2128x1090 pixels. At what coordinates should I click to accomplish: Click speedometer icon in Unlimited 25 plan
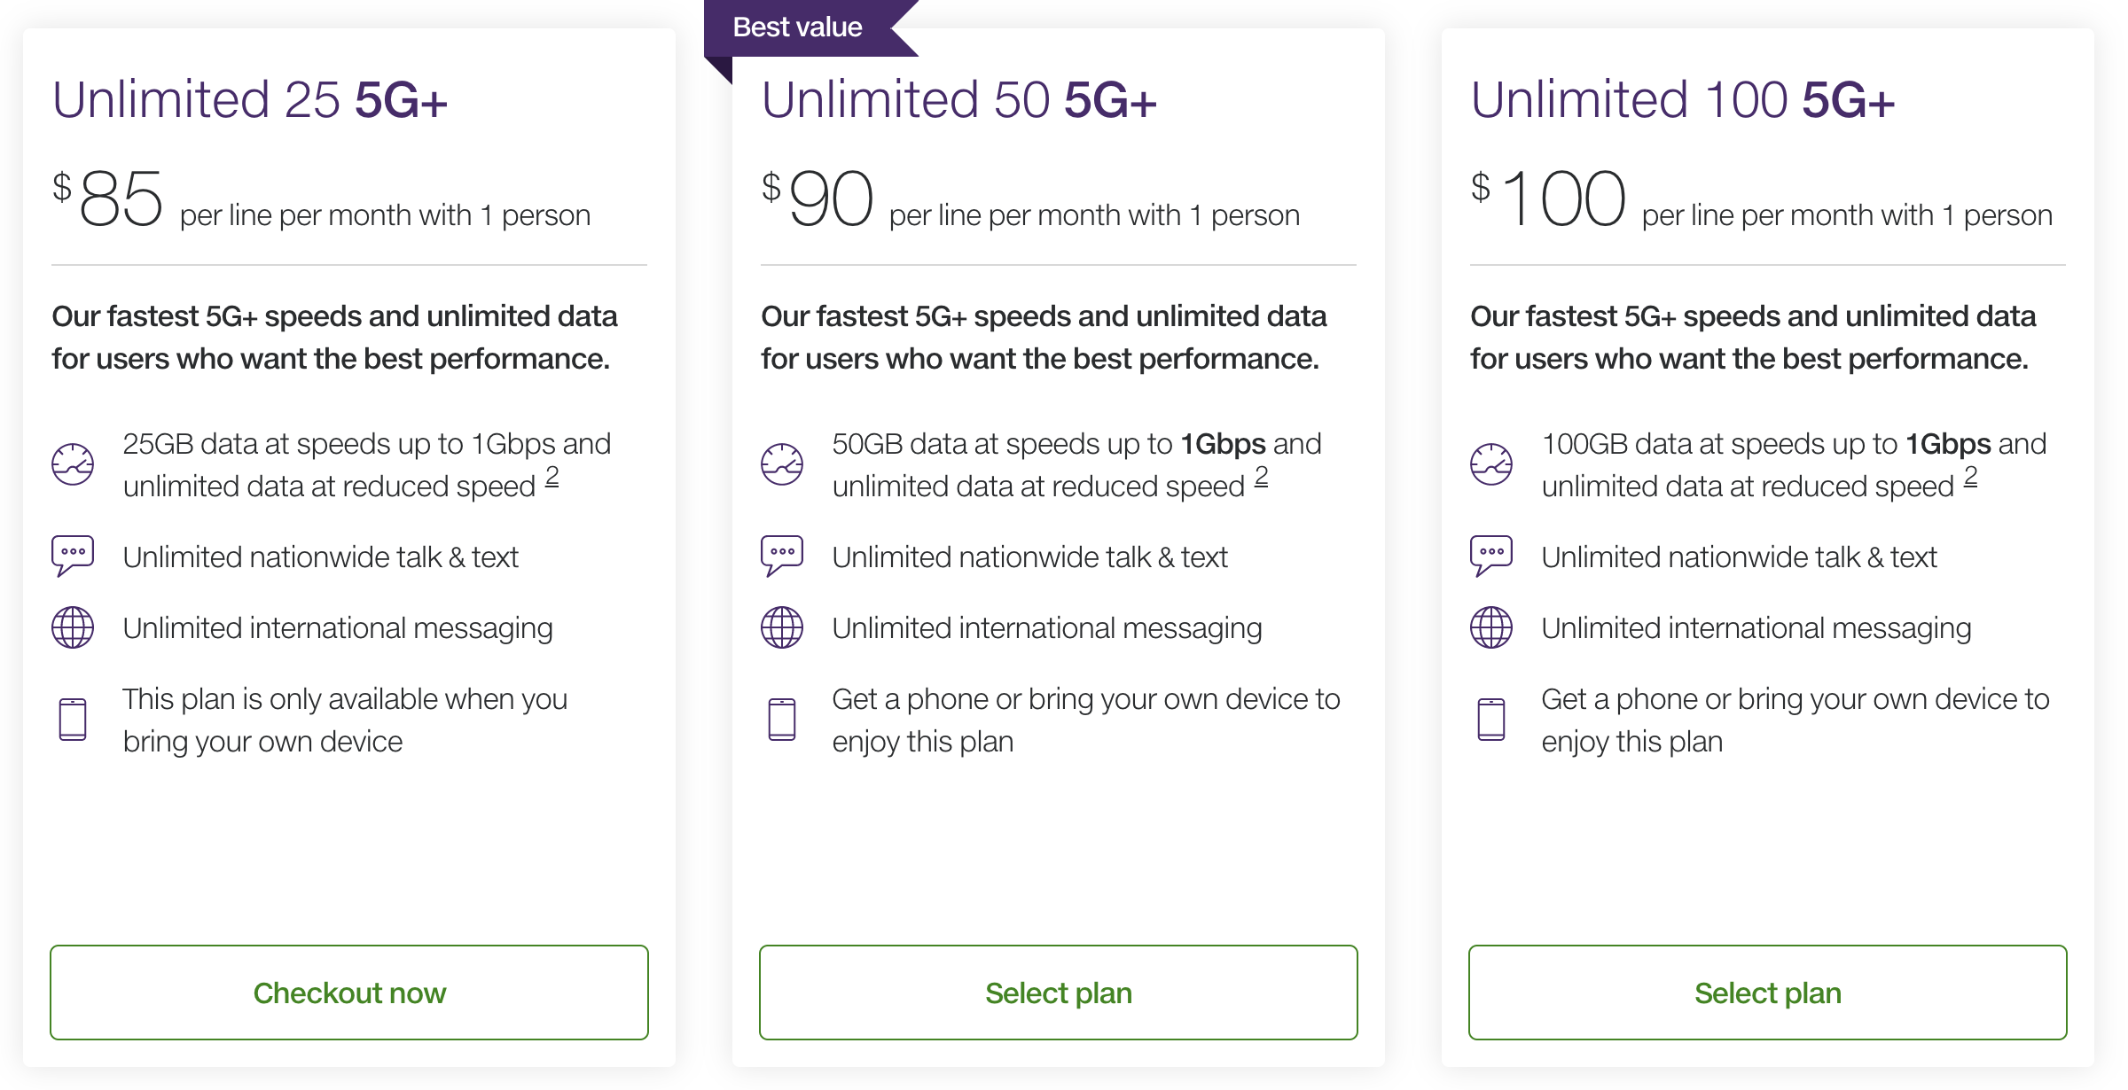pos(73,464)
